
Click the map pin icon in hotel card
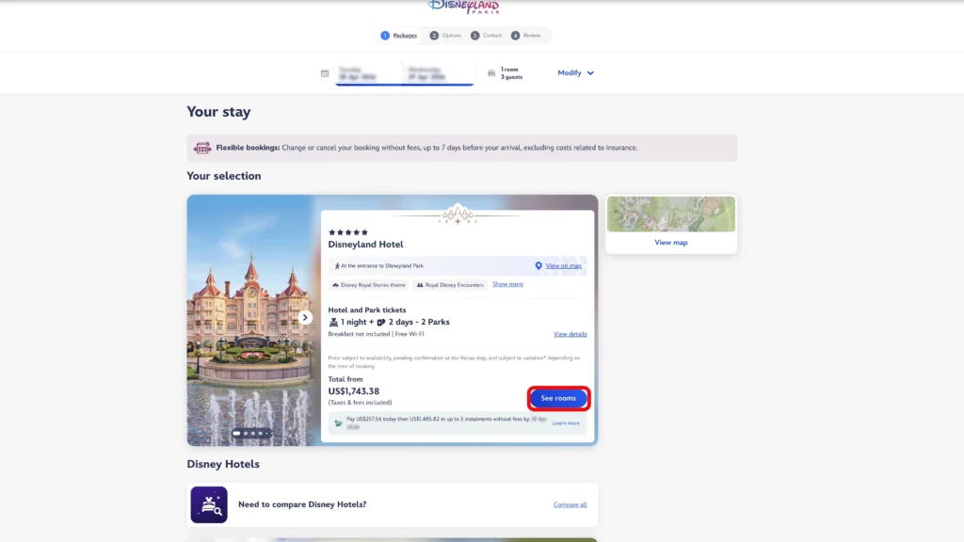click(x=538, y=266)
